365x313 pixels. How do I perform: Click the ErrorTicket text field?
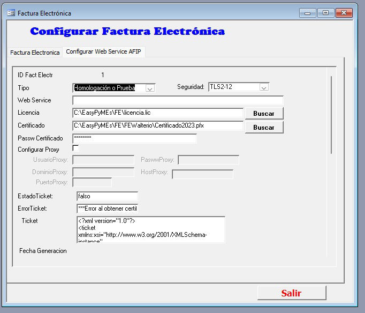click(x=107, y=208)
